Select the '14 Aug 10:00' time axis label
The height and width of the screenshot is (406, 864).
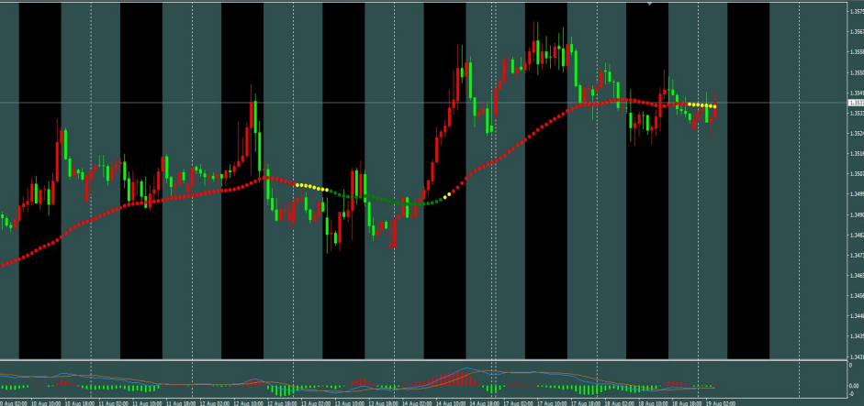click(450, 403)
